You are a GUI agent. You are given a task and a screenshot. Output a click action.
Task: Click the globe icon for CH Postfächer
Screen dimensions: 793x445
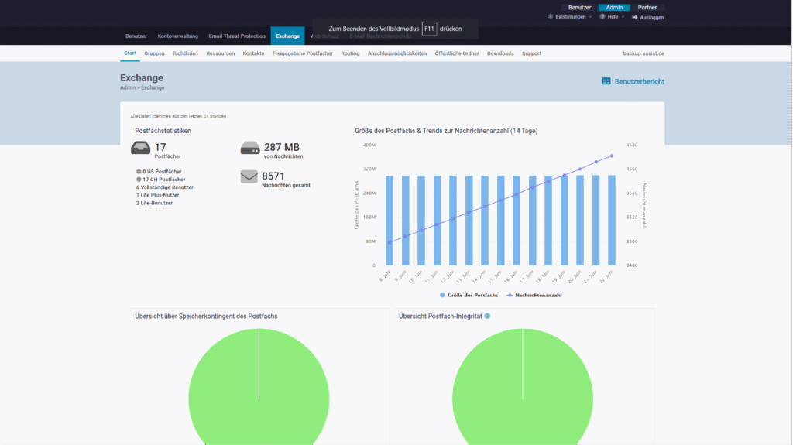[x=139, y=179]
